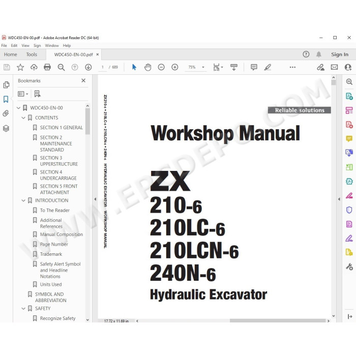Click the scrolling mode keyboard icon

click(234, 67)
